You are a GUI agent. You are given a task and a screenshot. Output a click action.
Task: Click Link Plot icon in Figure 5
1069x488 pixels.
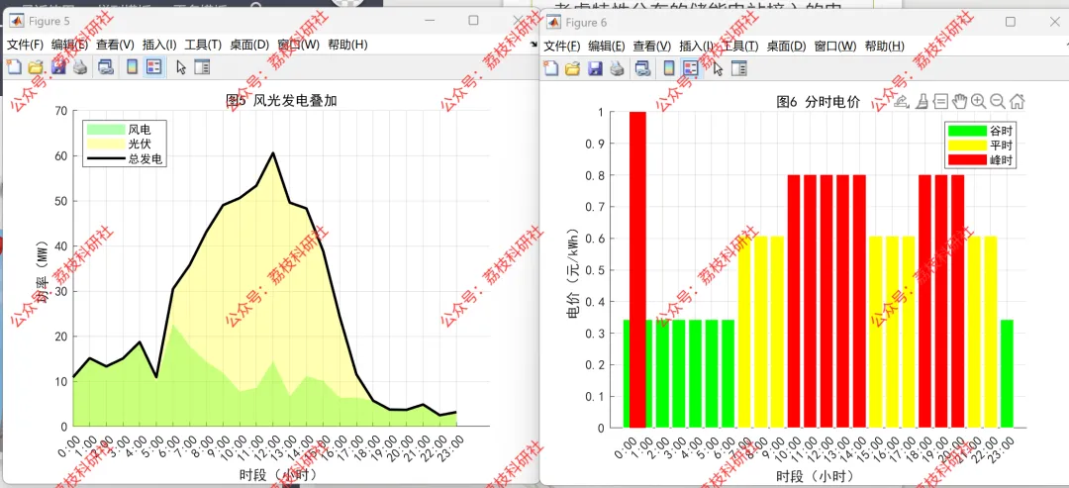(x=106, y=66)
